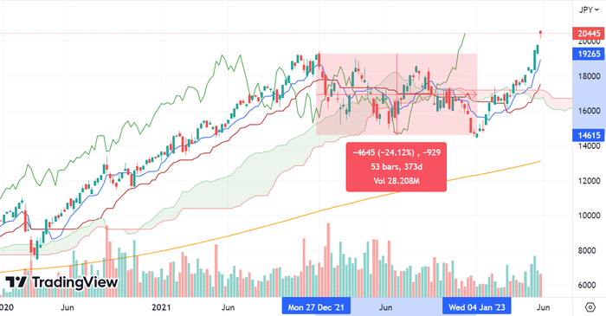Click the red measurement info box

[396, 166]
